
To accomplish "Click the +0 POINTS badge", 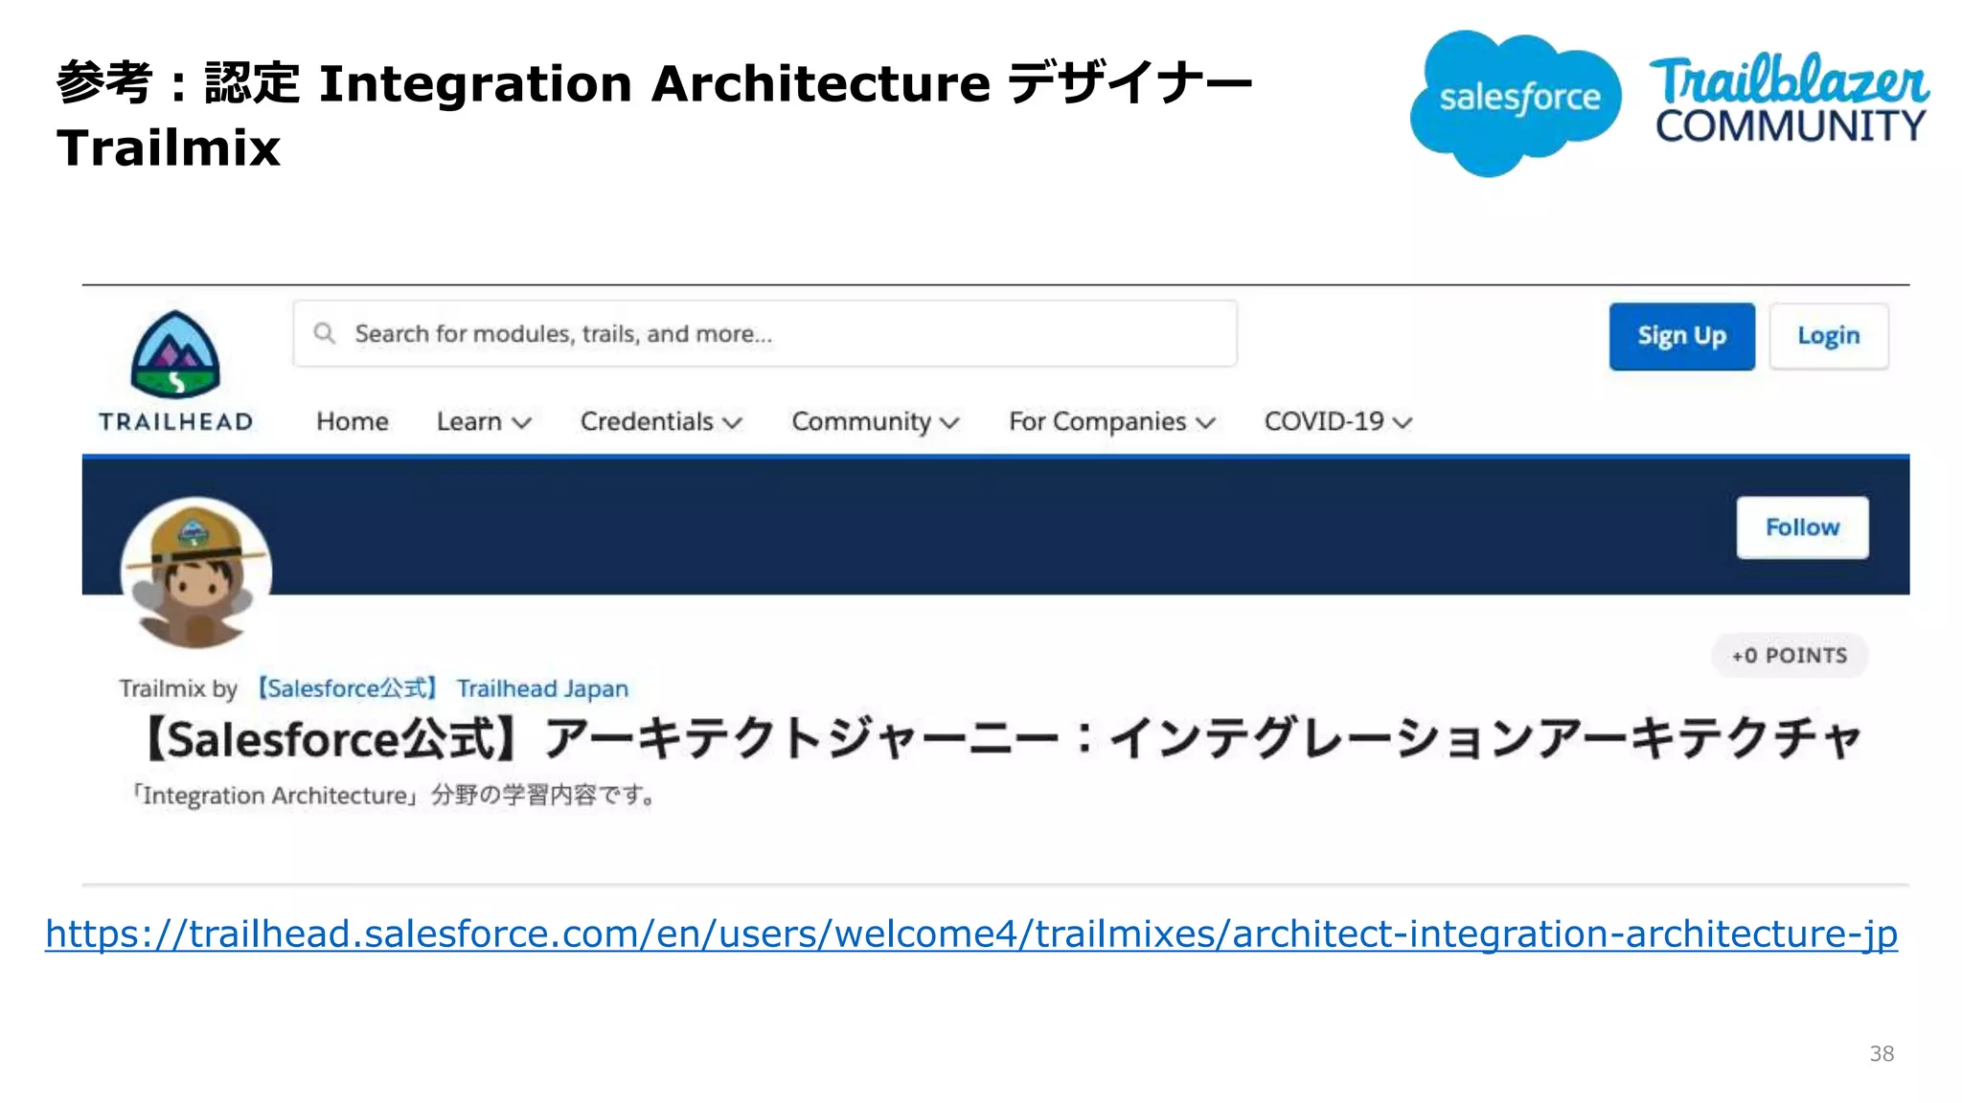I will (x=1789, y=656).
